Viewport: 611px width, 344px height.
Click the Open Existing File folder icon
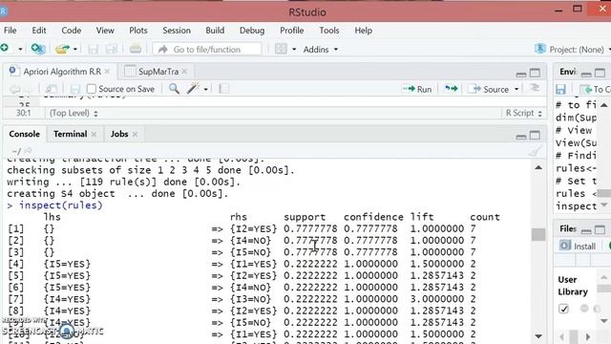coord(62,49)
